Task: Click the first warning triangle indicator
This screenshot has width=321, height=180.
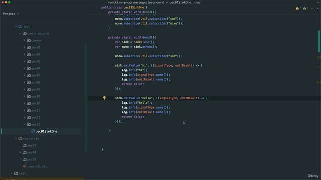Action: (297, 8)
